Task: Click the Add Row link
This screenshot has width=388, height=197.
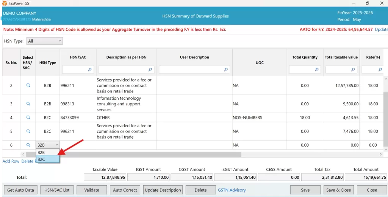Action: 11,161
